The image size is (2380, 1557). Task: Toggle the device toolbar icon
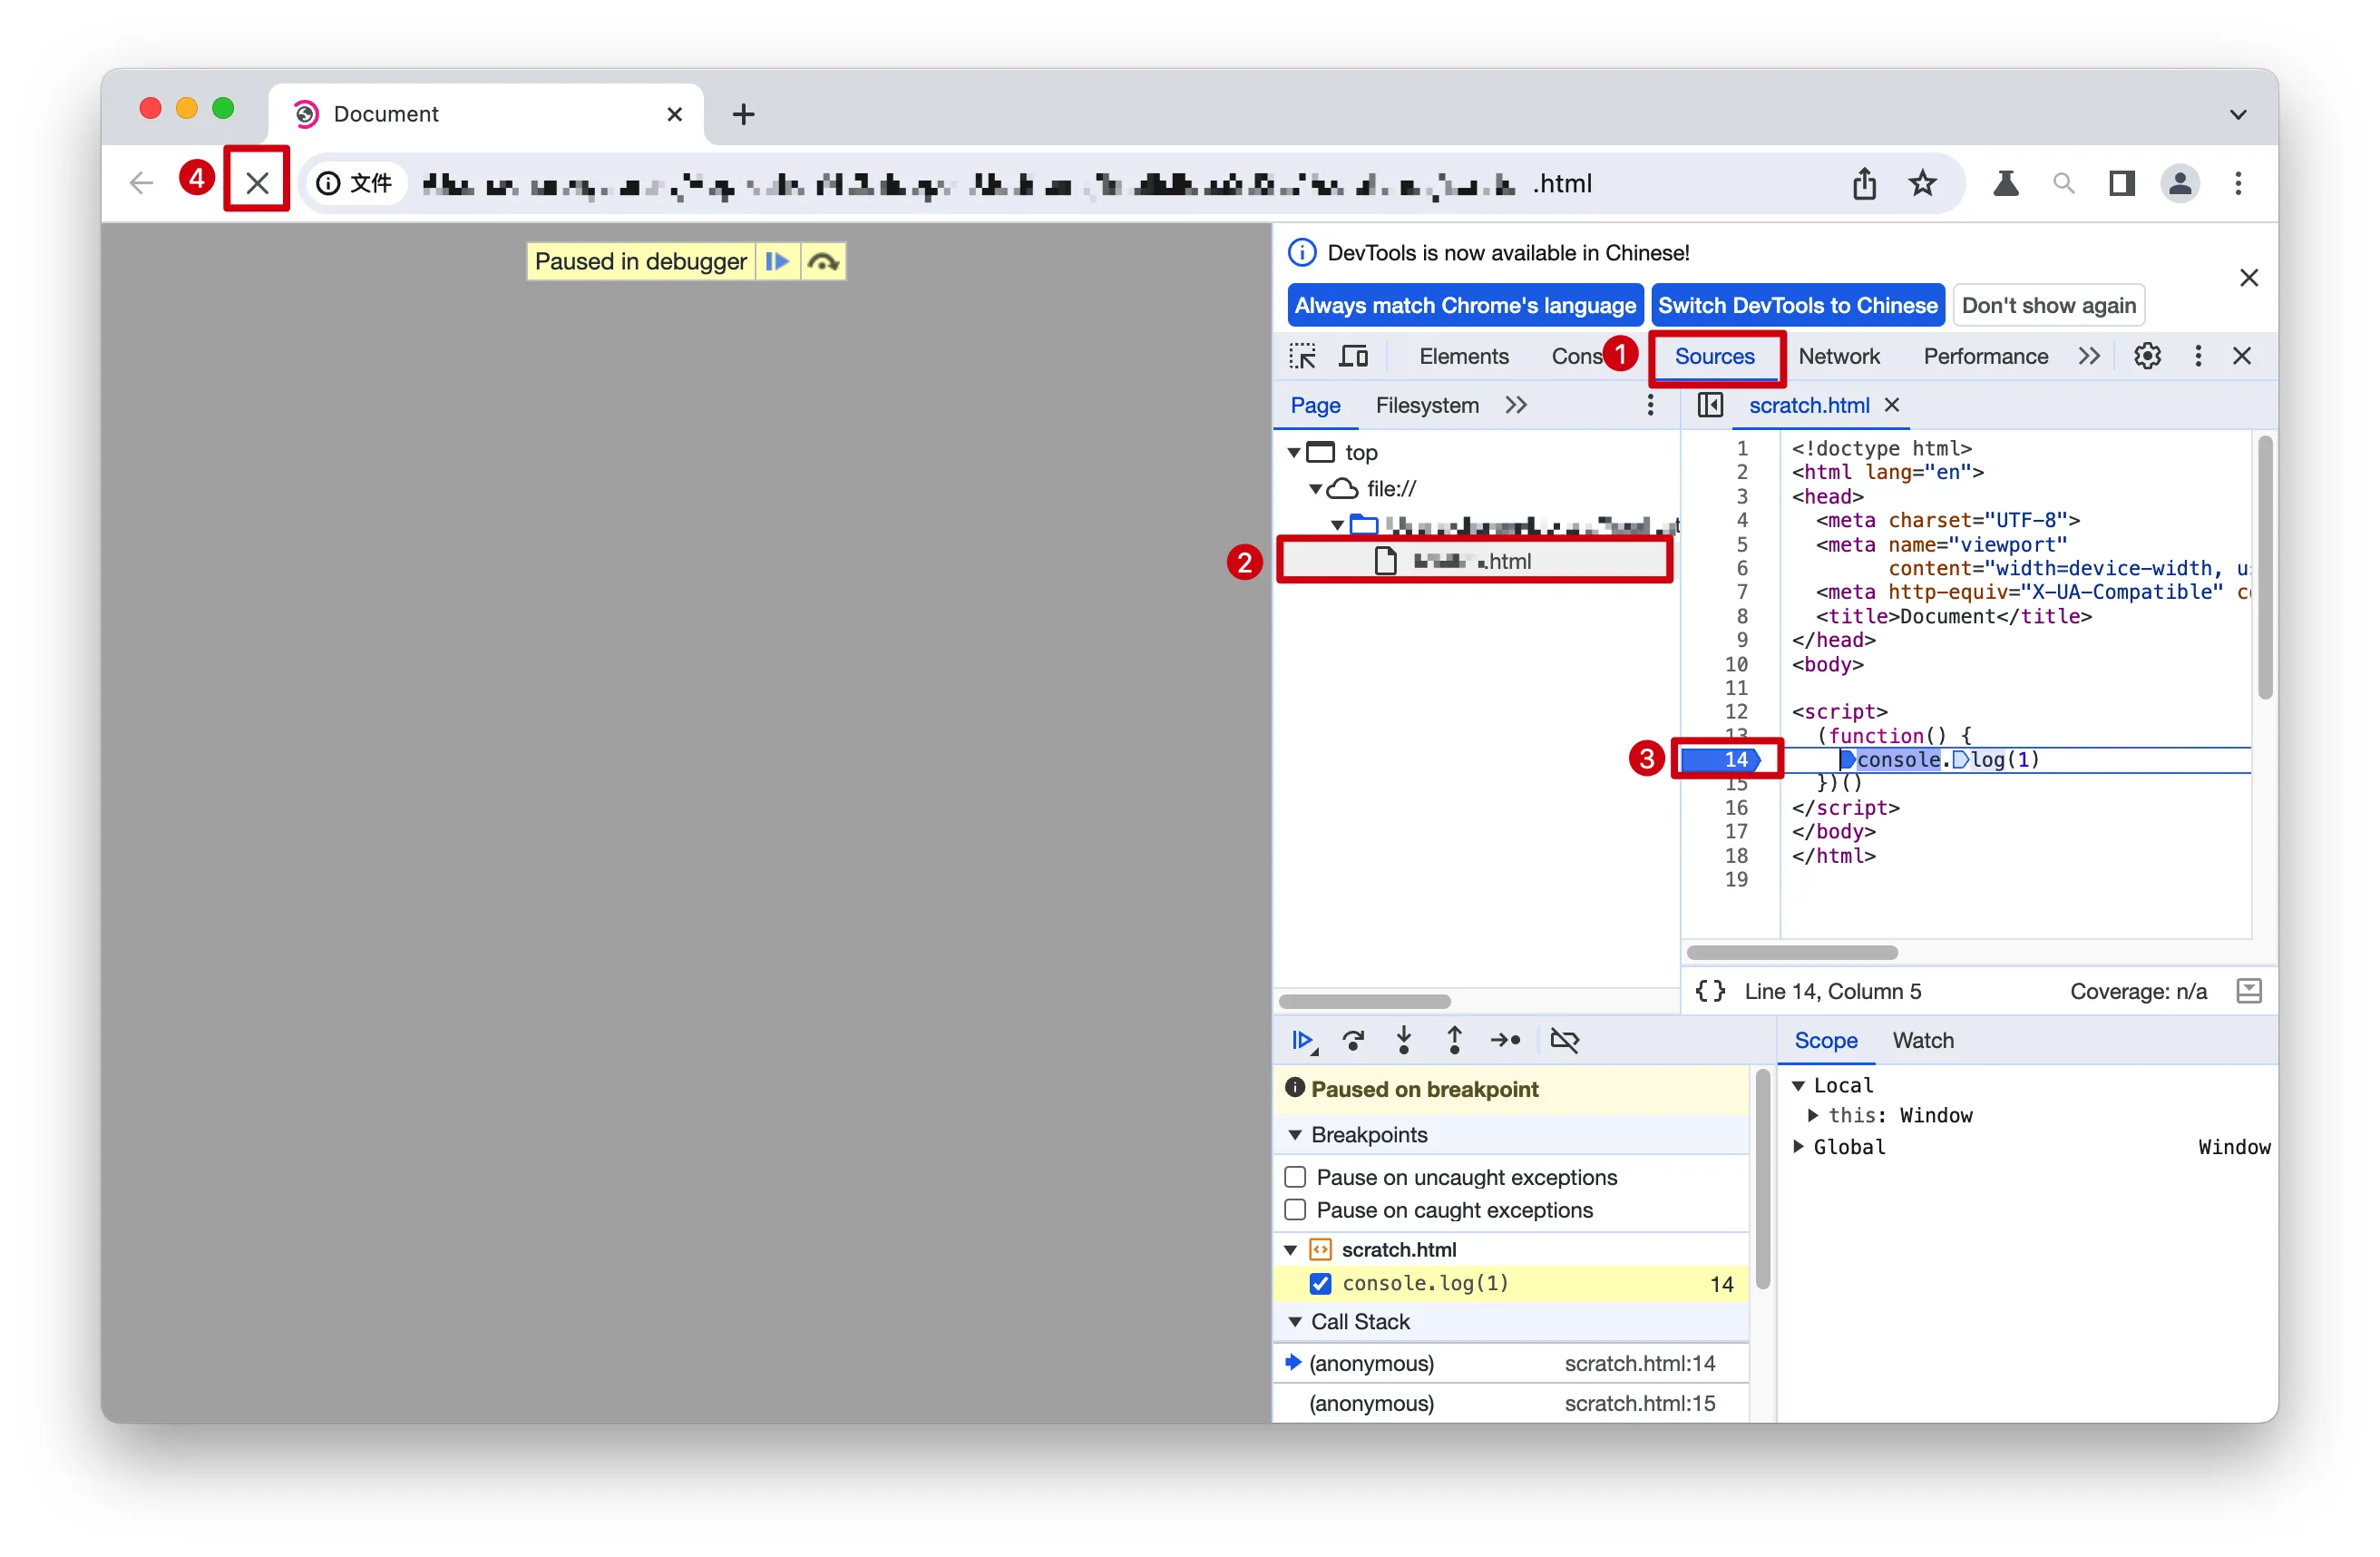(1353, 357)
